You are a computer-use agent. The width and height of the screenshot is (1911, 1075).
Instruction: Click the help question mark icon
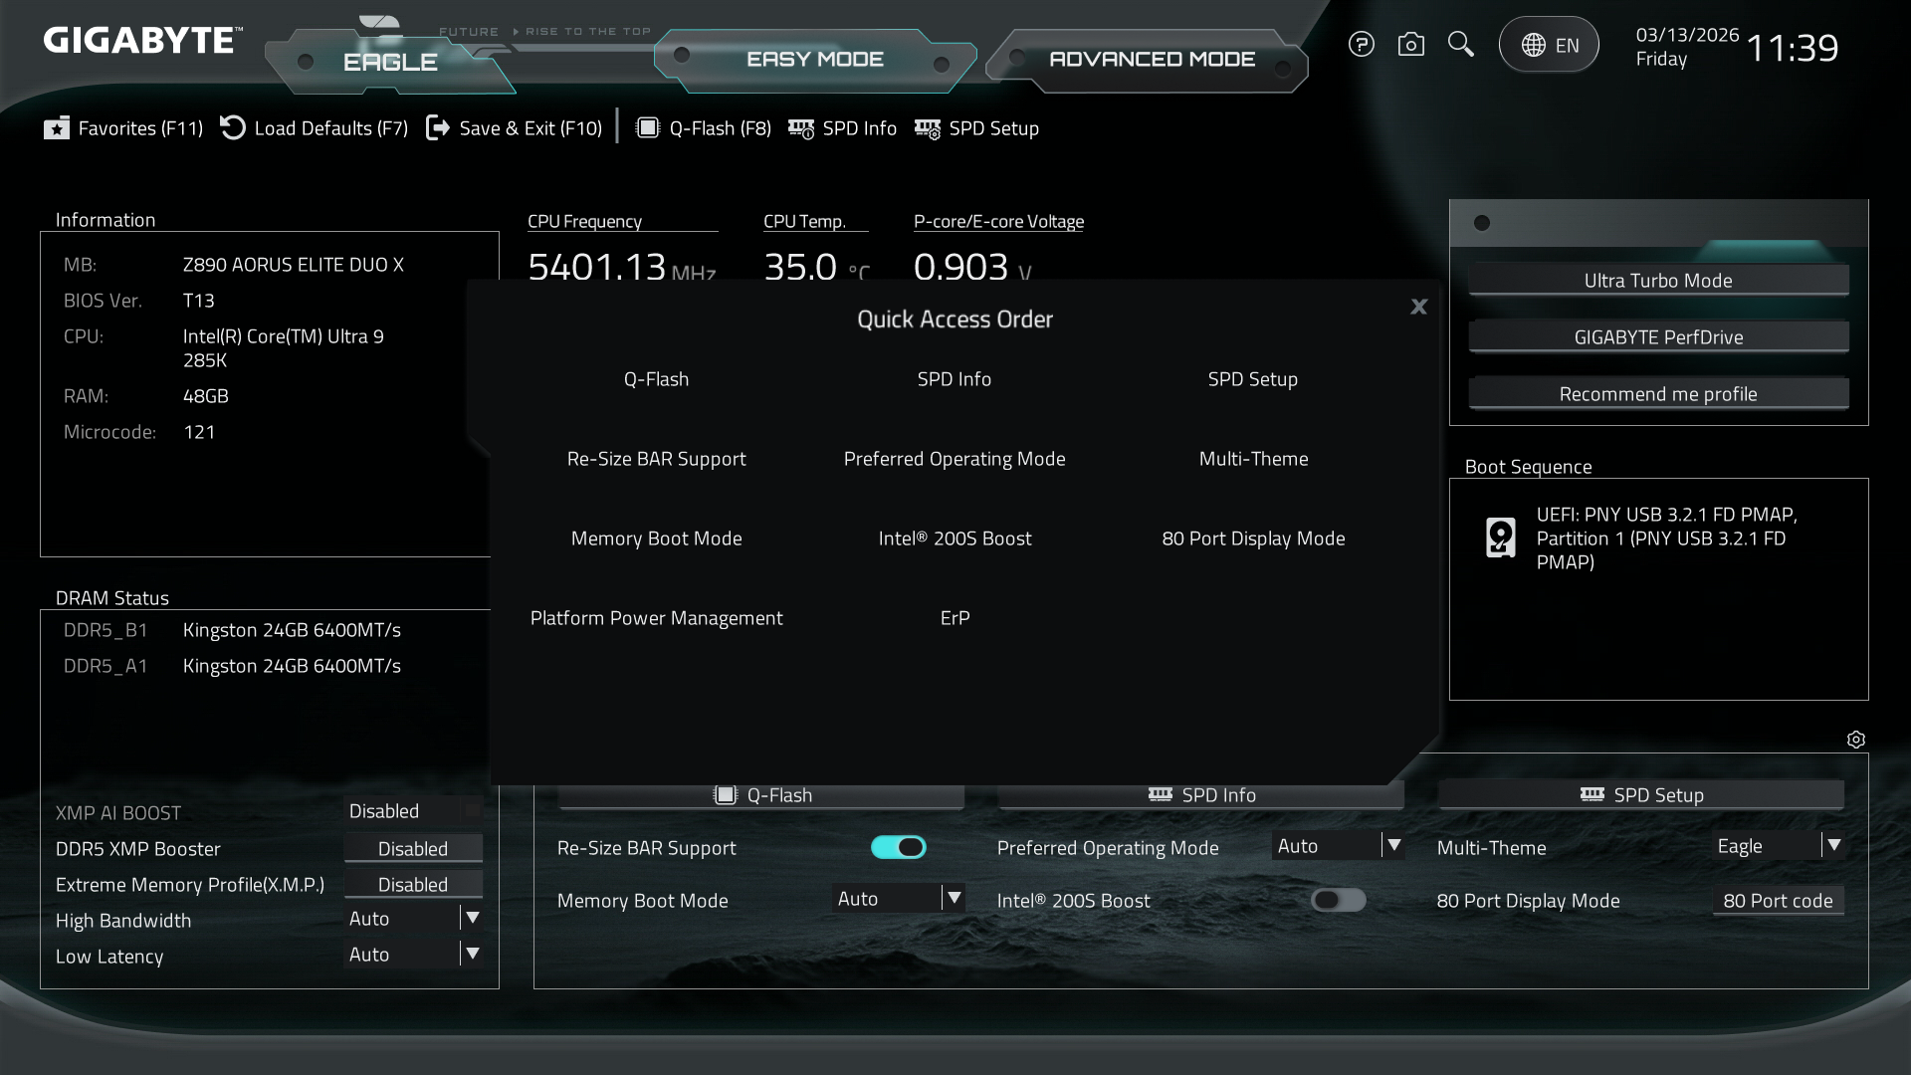1361,45
